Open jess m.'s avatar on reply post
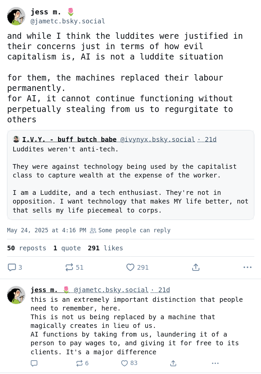The height and width of the screenshot is (374, 261). pos(16,295)
